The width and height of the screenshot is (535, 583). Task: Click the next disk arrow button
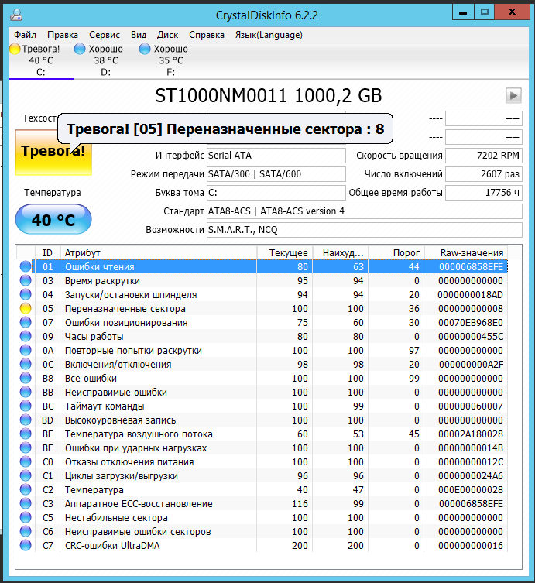[513, 95]
